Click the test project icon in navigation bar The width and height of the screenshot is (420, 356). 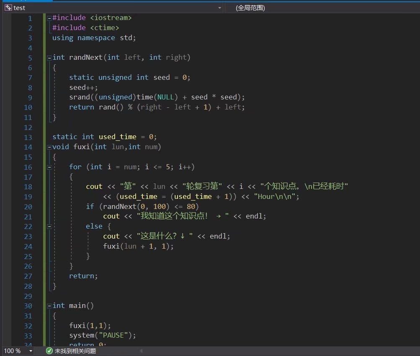point(8,8)
